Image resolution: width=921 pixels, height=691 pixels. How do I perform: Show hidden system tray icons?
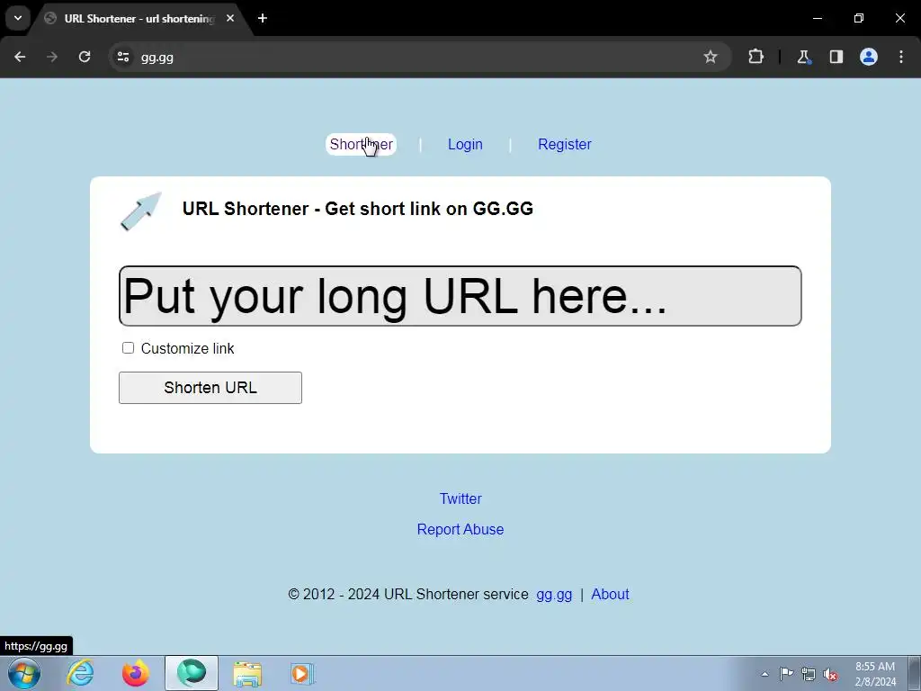click(x=765, y=674)
